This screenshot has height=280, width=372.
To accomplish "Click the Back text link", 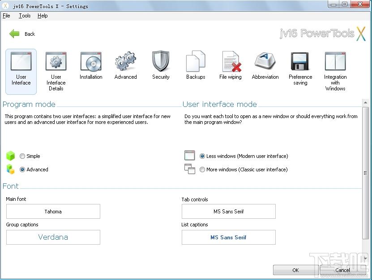I will click(30, 34).
